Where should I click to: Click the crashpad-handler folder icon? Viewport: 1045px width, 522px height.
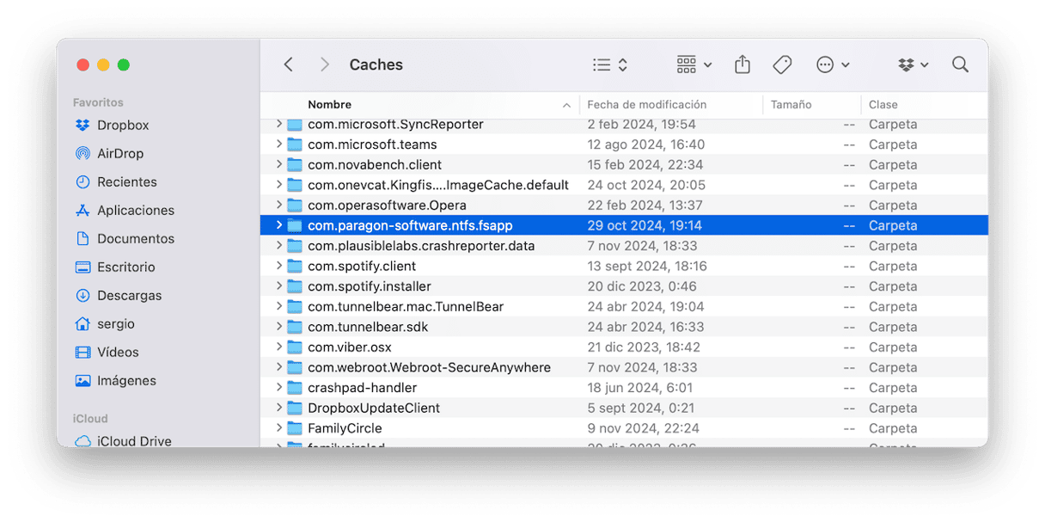click(295, 388)
